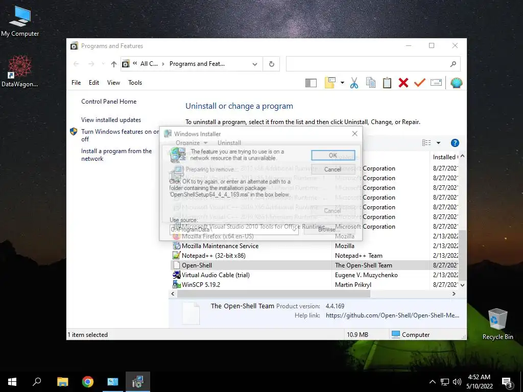Click the Refresh address bar button
This screenshot has height=392, width=523.
[272, 64]
